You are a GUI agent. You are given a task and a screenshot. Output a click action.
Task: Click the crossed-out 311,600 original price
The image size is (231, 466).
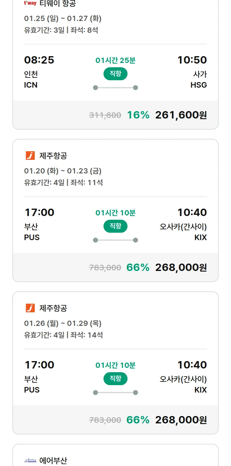[x=105, y=115]
